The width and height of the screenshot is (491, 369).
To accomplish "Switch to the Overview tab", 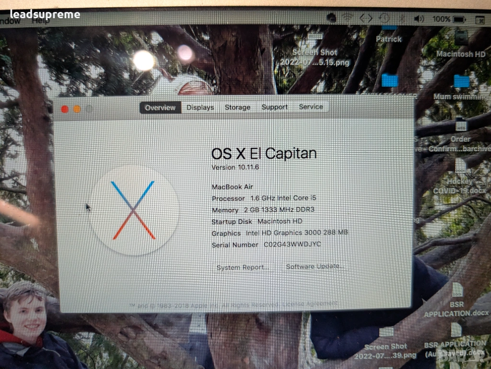I will [x=160, y=108].
